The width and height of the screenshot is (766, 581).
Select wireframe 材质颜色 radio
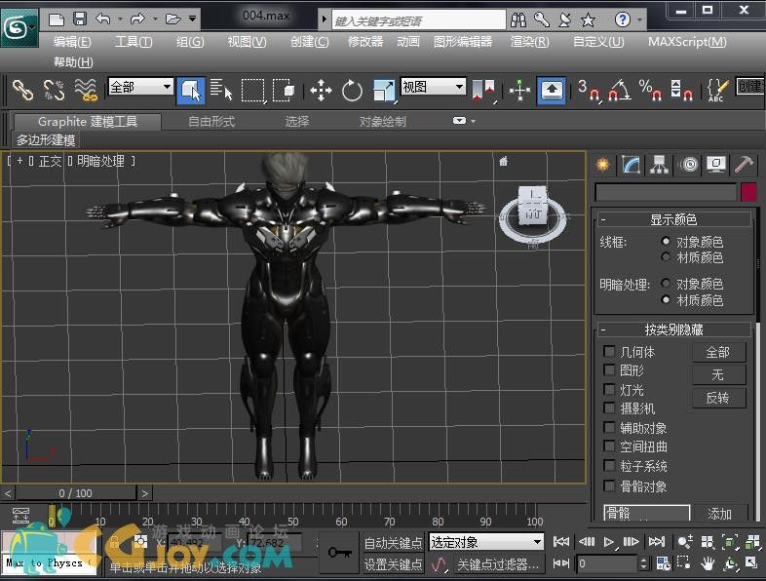point(666,256)
